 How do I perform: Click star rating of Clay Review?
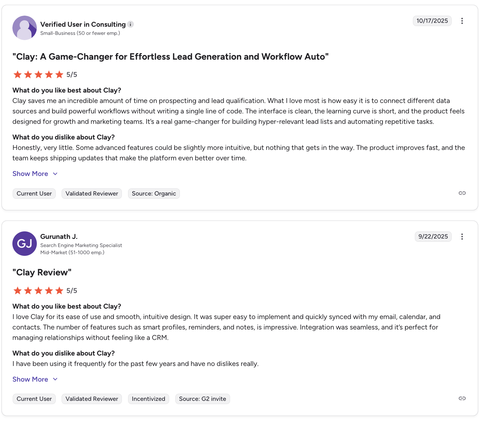(x=38, y=291)
